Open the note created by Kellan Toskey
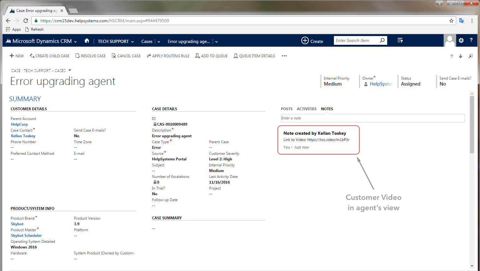Image resolution: width=480 pixels, height=271 pixels. (x=319, y=140)
